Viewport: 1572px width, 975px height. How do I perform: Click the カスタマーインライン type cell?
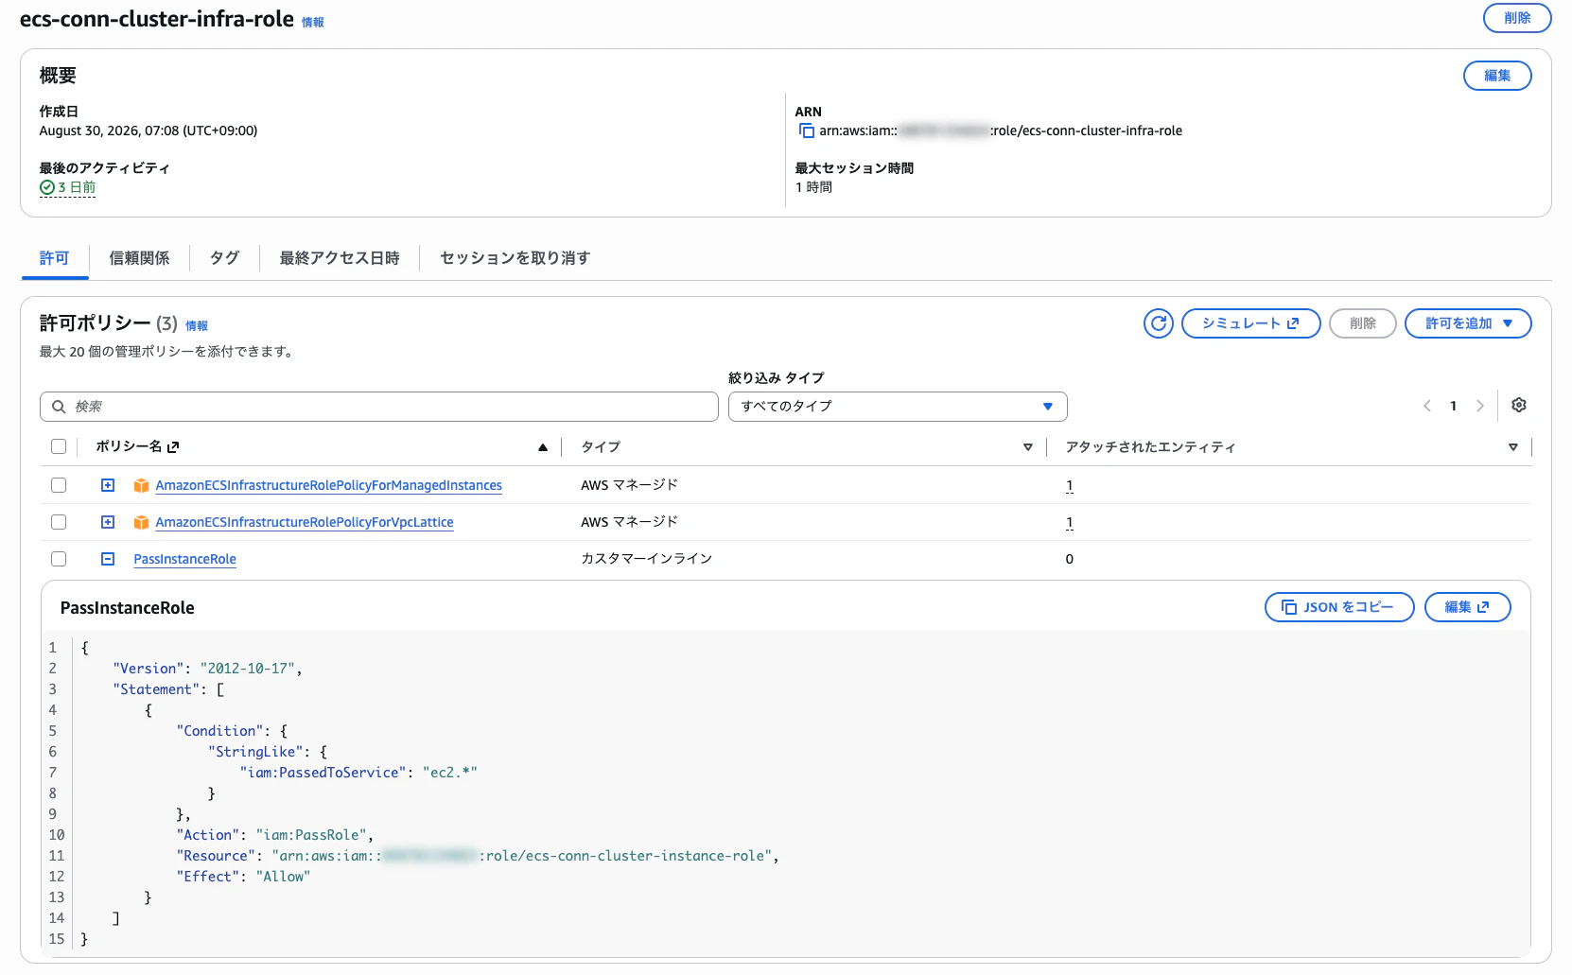pyautogui.click(x=647, y=559)
